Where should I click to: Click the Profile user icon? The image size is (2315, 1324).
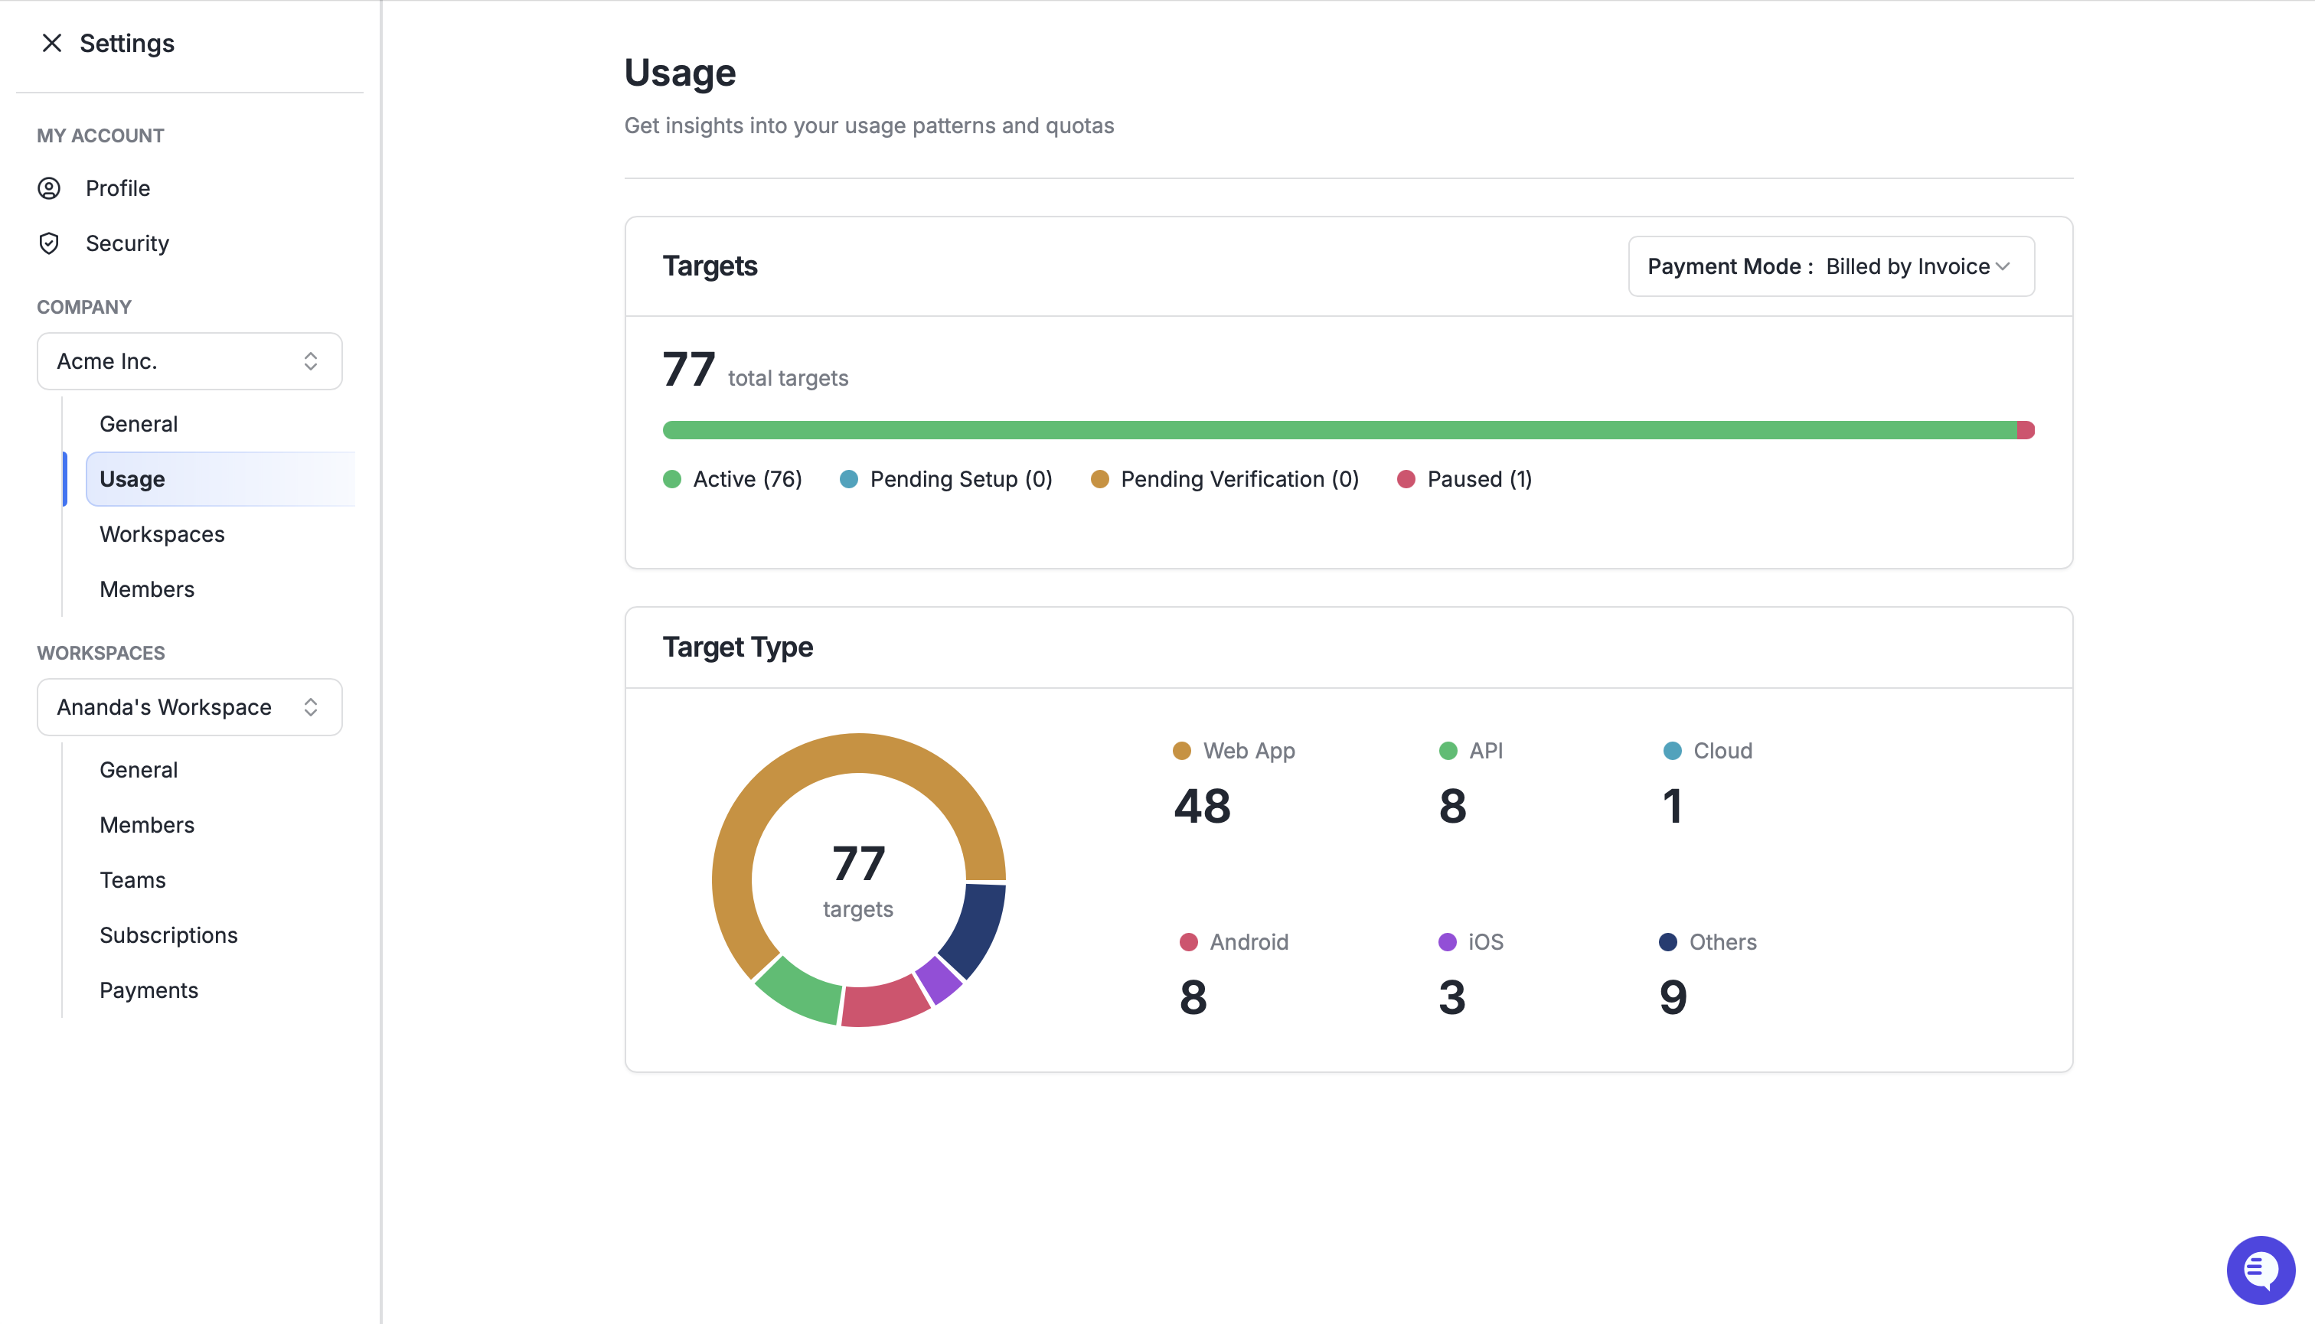49,188
